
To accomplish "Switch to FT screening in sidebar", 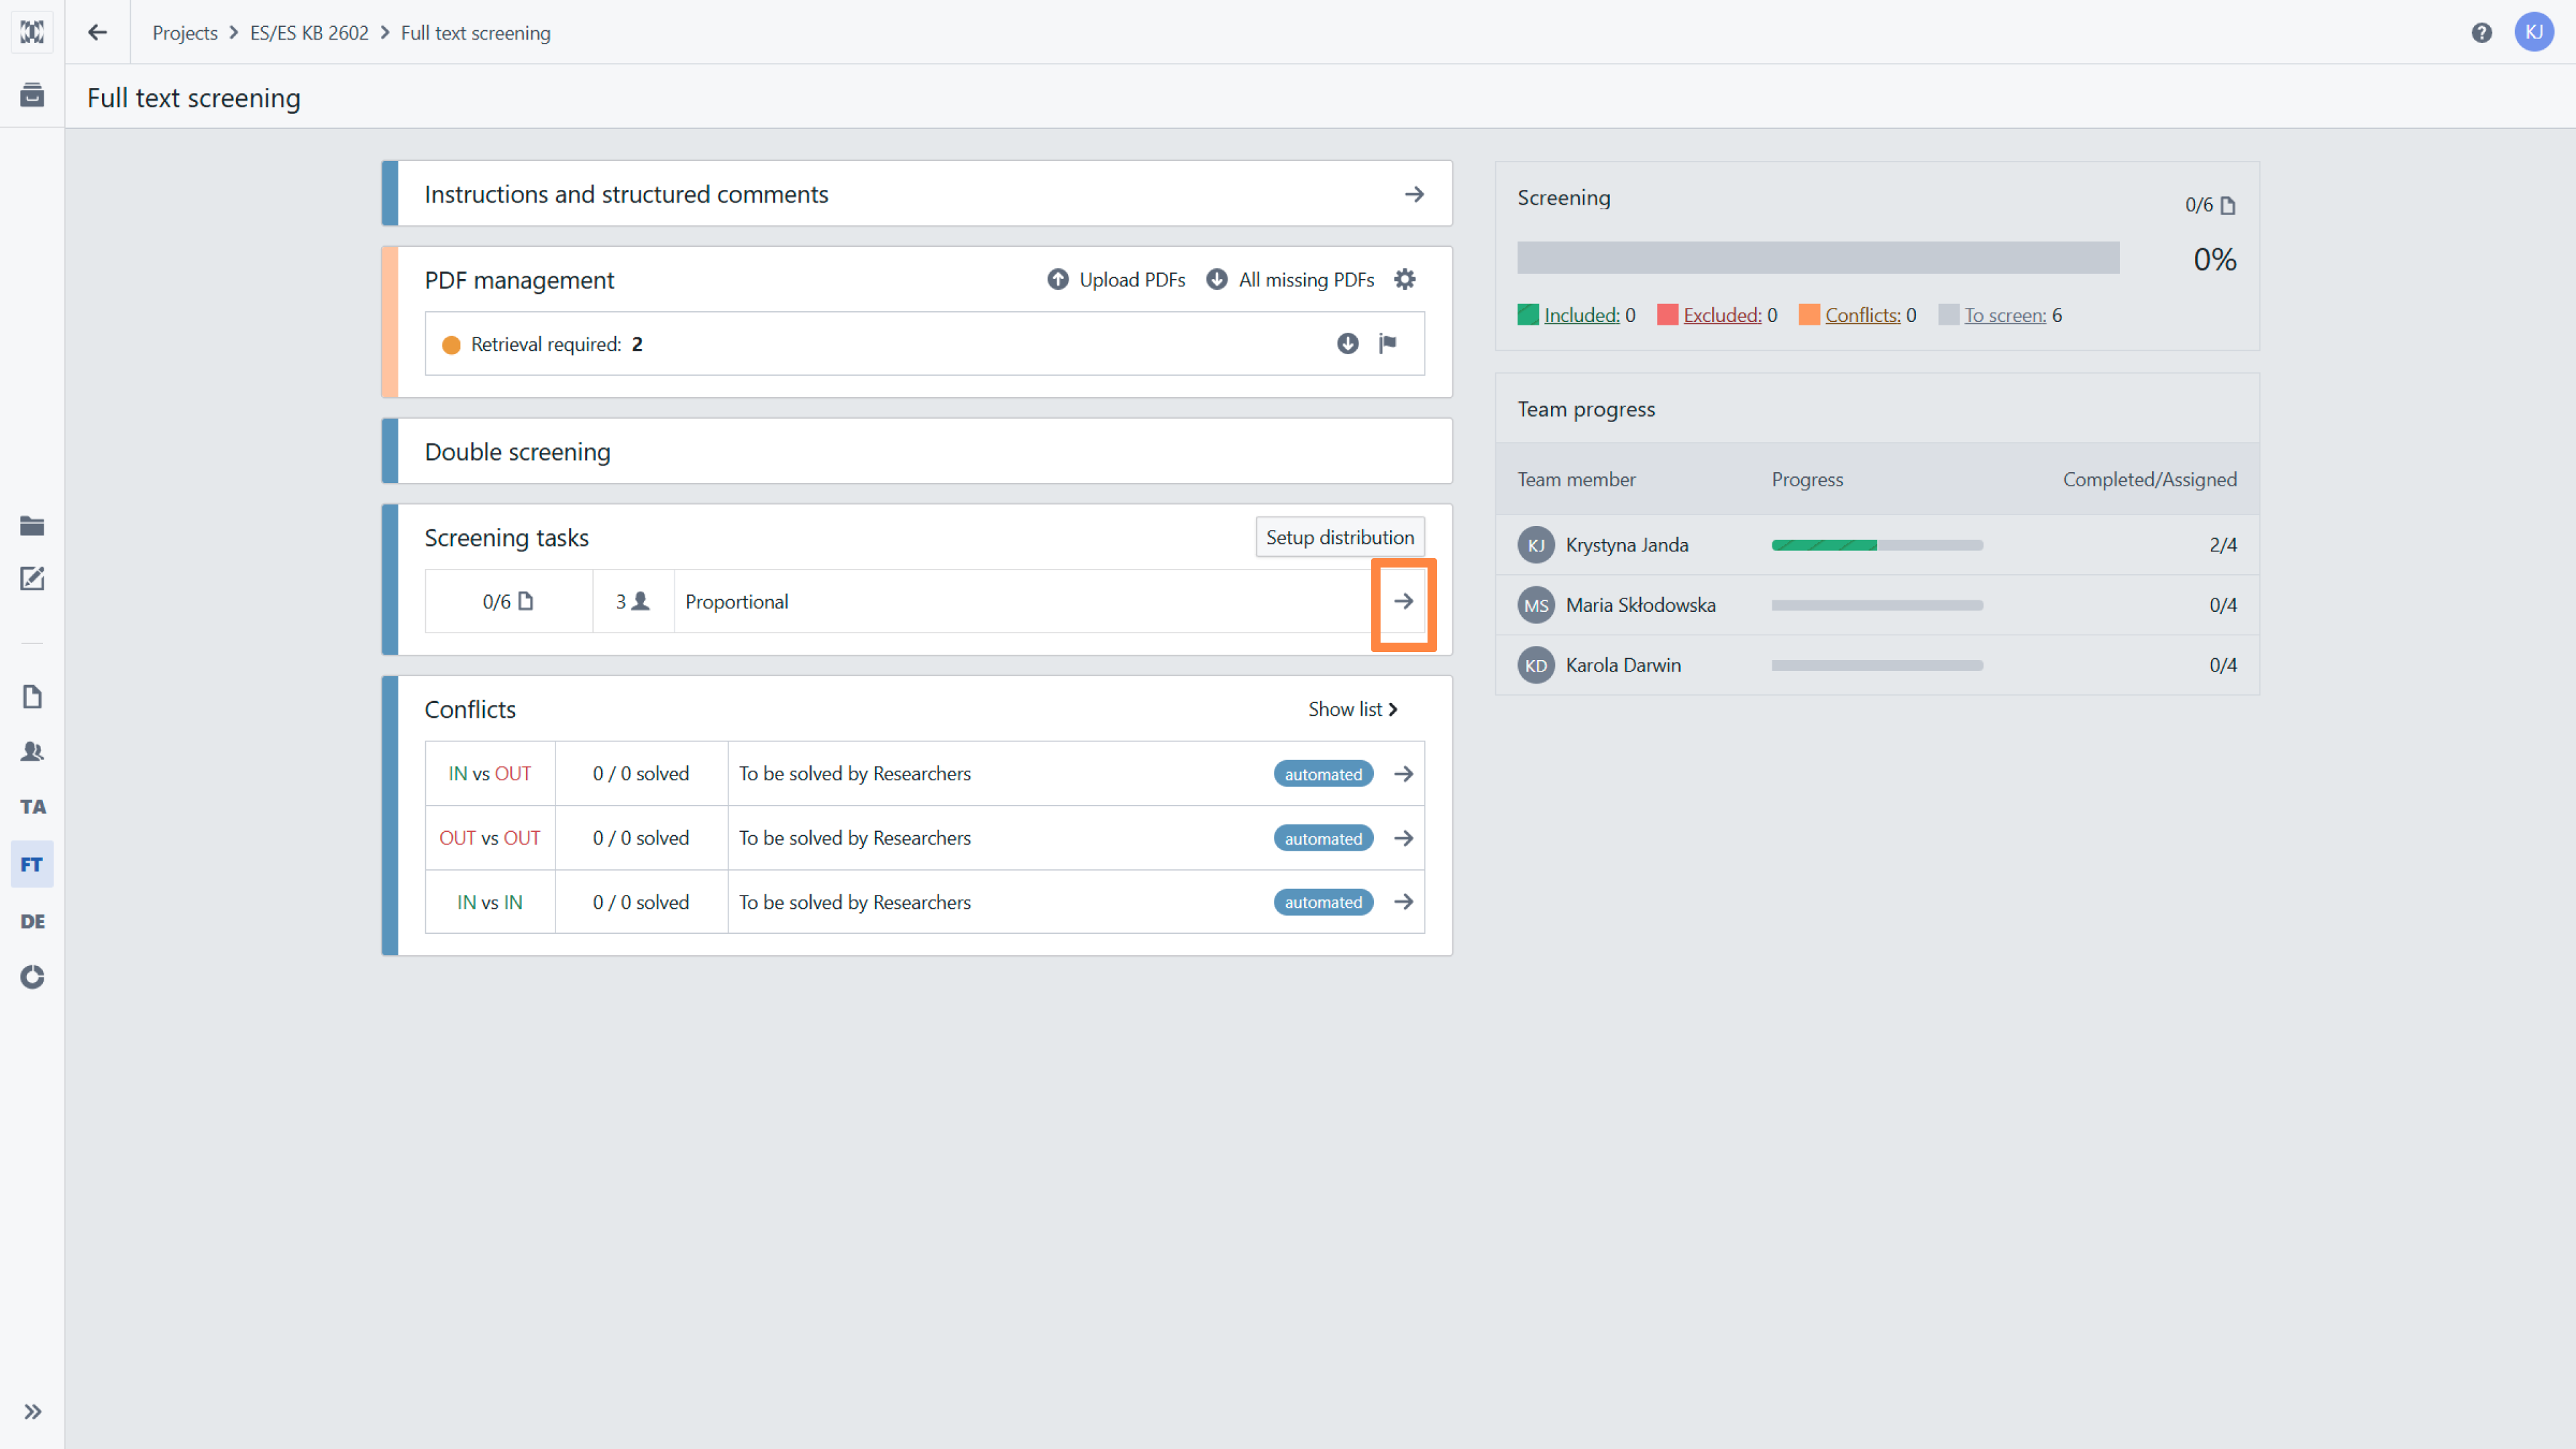I will tap(32, 864).
